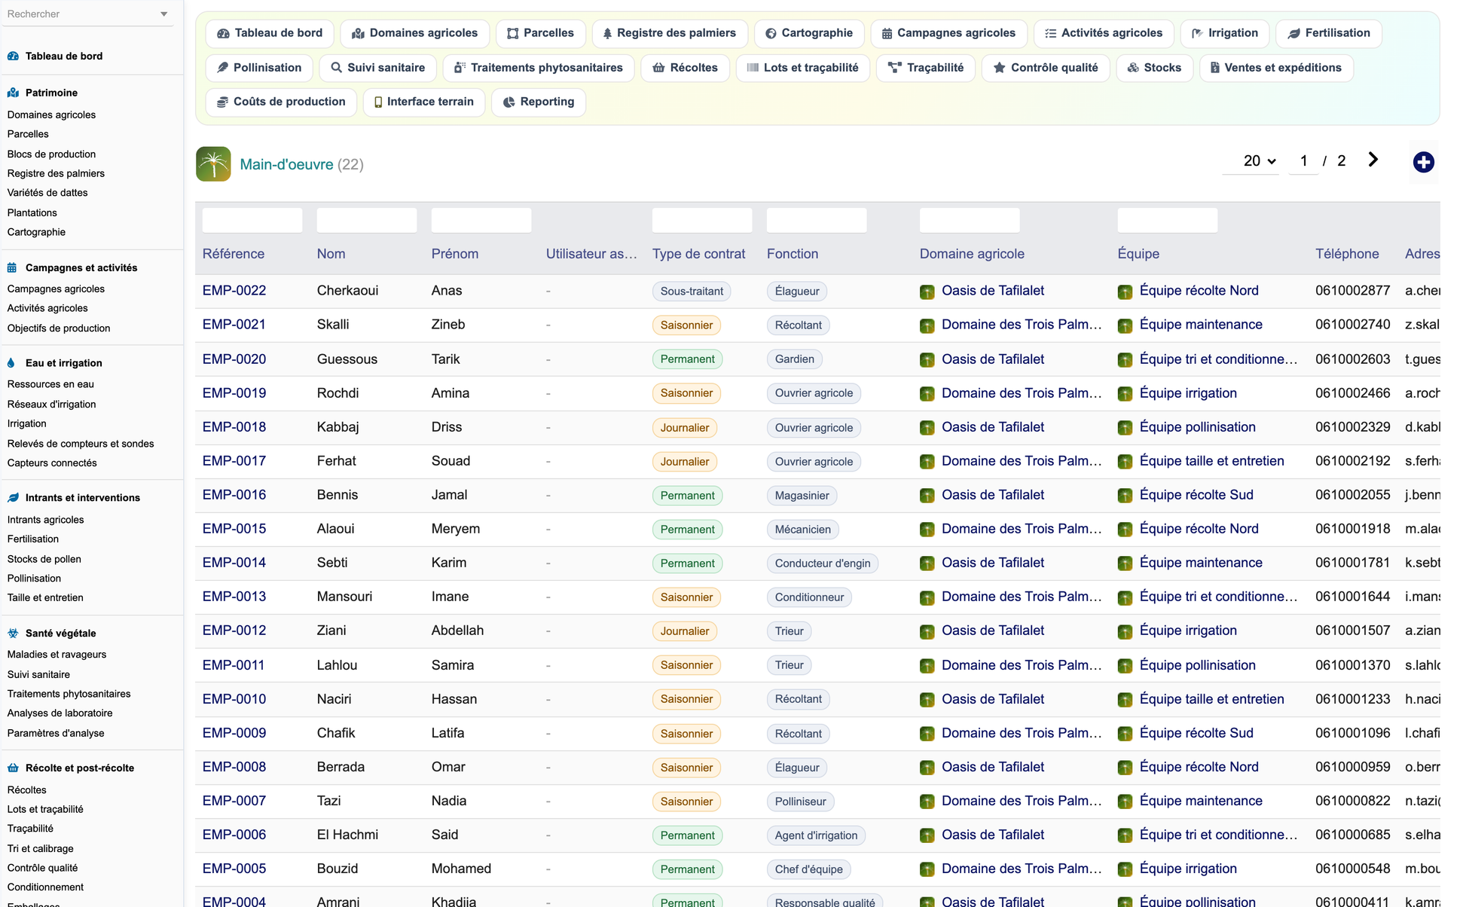This screenshot has height=907, width=1466.
Task: Sort by the Prénom column header
Action: 455,254
